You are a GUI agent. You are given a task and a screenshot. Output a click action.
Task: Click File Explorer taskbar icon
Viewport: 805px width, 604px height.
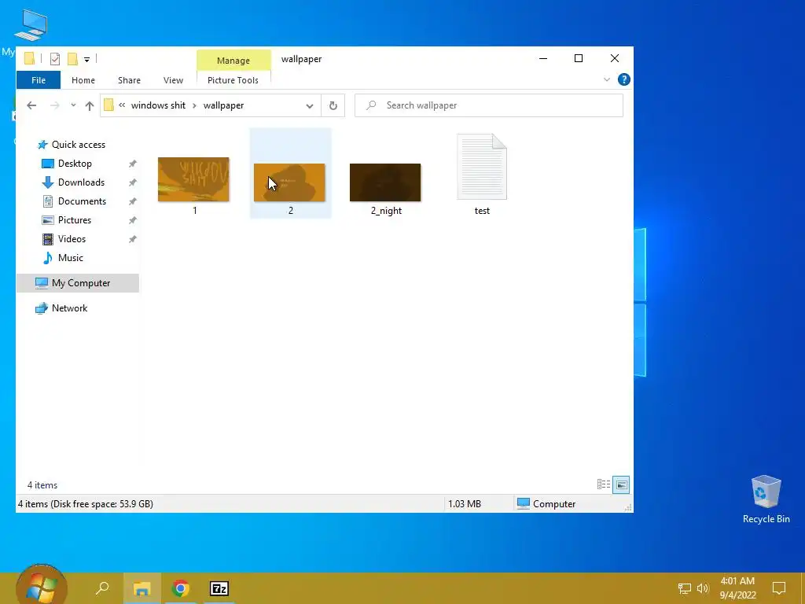pyautogui.click(x=142, y=588)
